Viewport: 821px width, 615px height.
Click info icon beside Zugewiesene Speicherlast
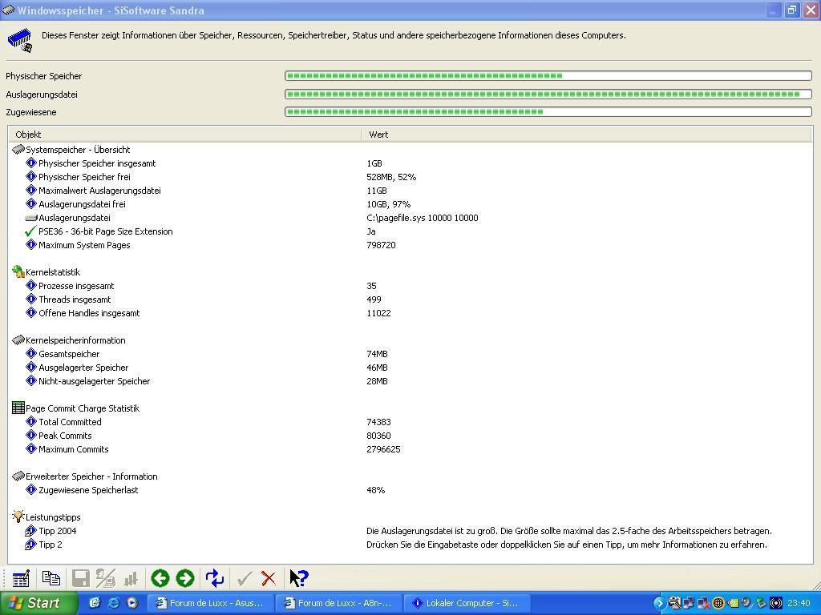[31, 489]
